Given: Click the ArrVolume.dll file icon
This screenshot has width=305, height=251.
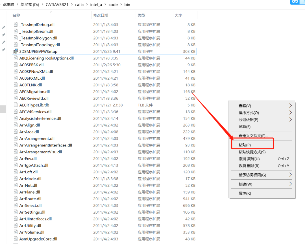Looking at the screenshot, I should click(16, 232).
